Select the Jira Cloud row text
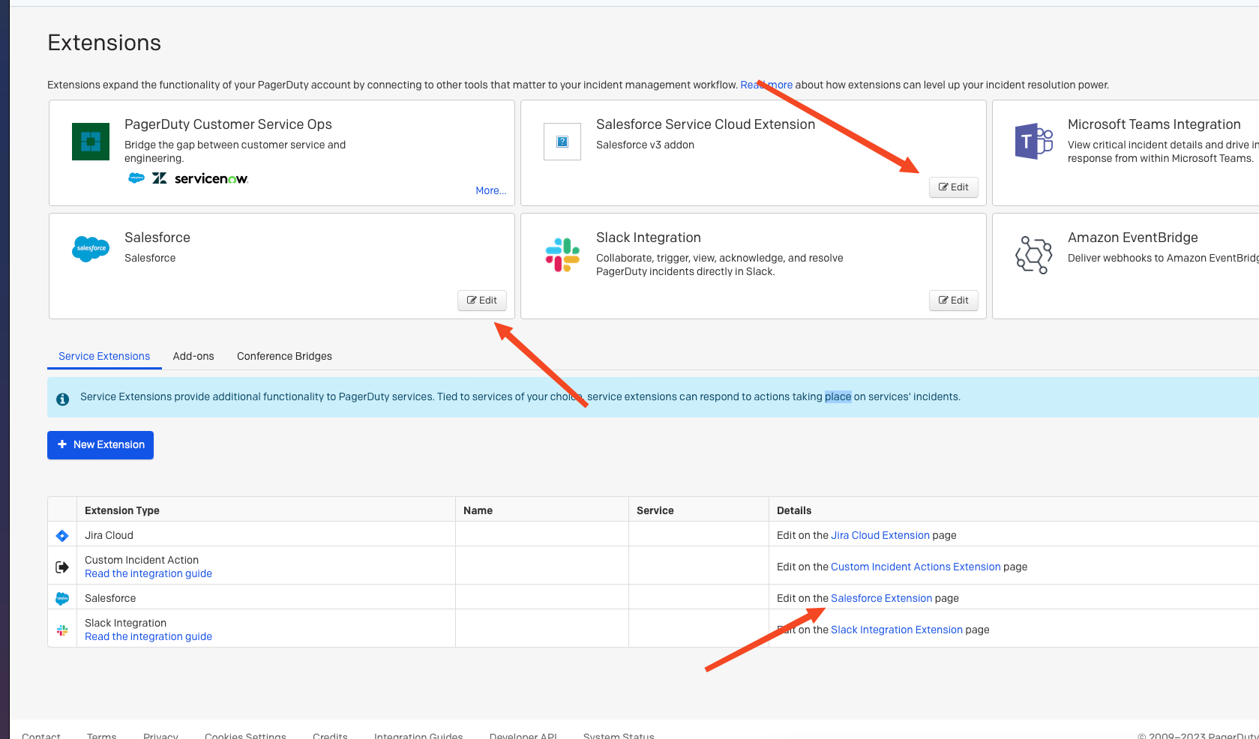The height and width of the screenshot is (739, 1259). coord(109,535)
